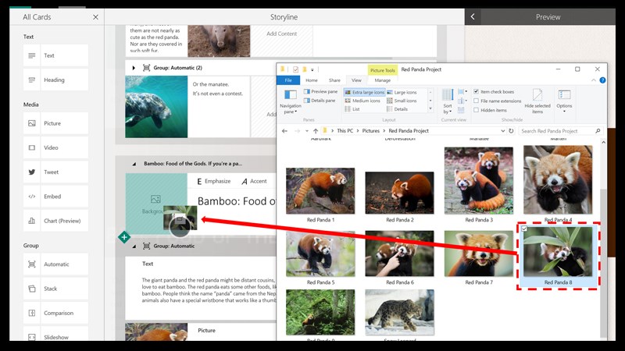Click Pictures in the breadcrumb path

tap(370, 130)
